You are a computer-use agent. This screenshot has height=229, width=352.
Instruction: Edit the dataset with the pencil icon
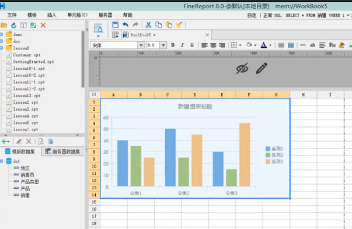pos(19,142)
